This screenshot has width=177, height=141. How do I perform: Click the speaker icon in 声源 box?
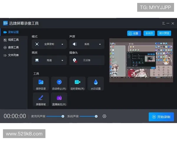click(x=75, y=44)
